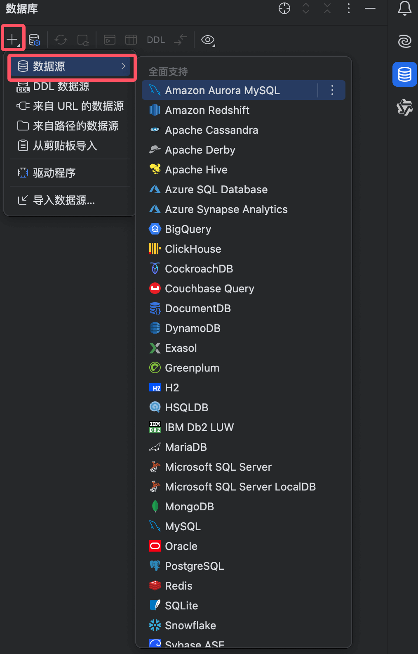Toggle the eye view options icon
This screenshot has width=418, height=654.
[208, 40]
